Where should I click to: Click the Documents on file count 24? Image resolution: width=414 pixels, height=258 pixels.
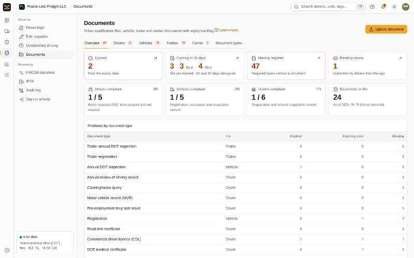337,98
